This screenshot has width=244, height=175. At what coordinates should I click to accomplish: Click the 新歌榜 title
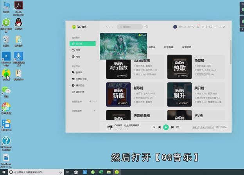pyautogui.click(x=138, y=88)
